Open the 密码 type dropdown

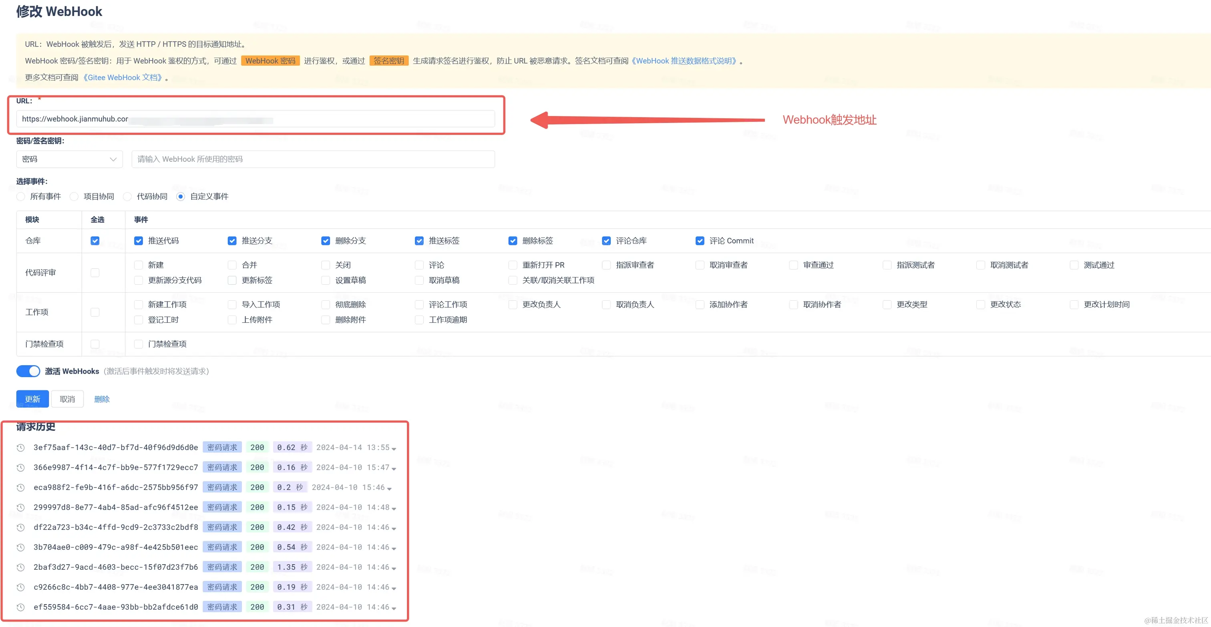pos(69,159)
